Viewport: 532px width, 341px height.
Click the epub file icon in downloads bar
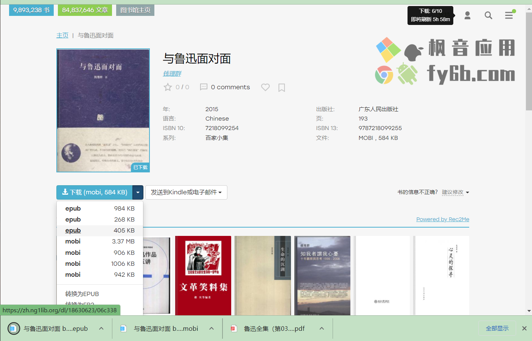coord(14,329)
